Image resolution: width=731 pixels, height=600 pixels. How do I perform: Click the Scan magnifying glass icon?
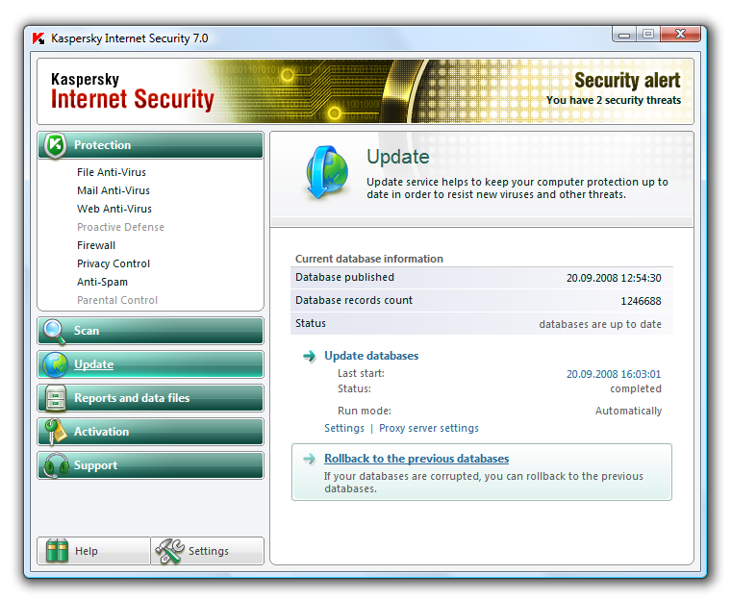click(x=55, y=331)
